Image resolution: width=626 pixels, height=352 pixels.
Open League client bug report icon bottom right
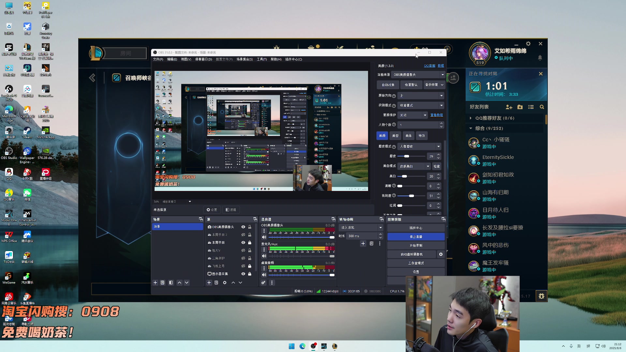542,296
